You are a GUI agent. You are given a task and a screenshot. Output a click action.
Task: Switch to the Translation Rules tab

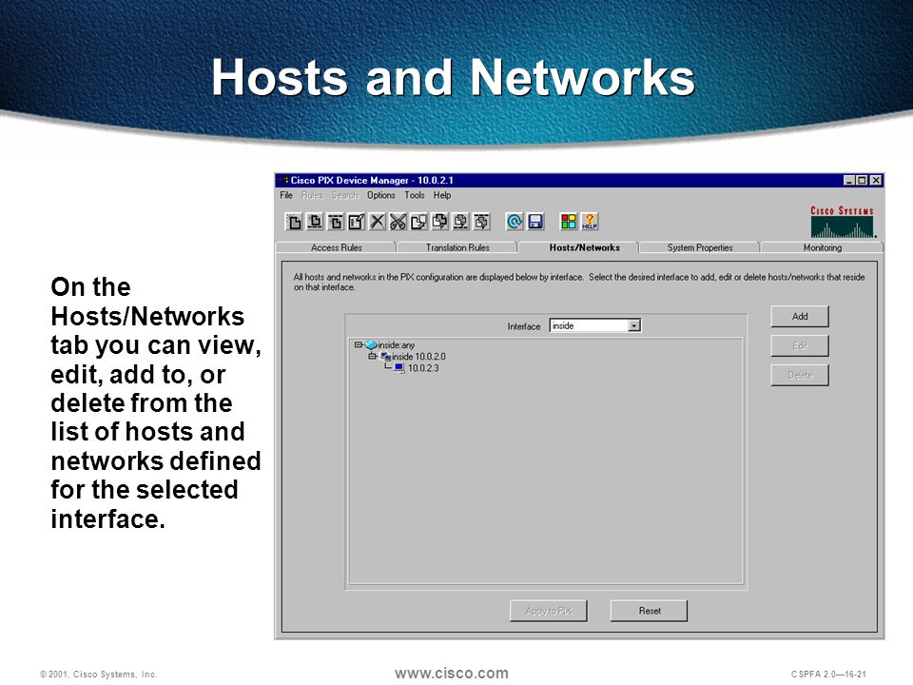[457, 247]
